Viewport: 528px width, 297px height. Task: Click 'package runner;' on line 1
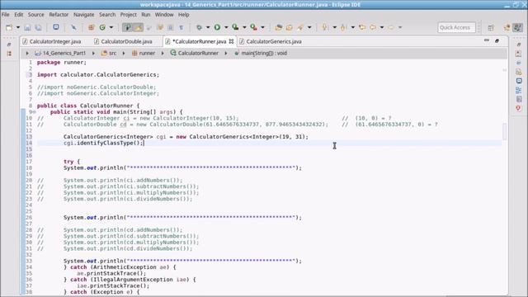[x=62, y=63]
